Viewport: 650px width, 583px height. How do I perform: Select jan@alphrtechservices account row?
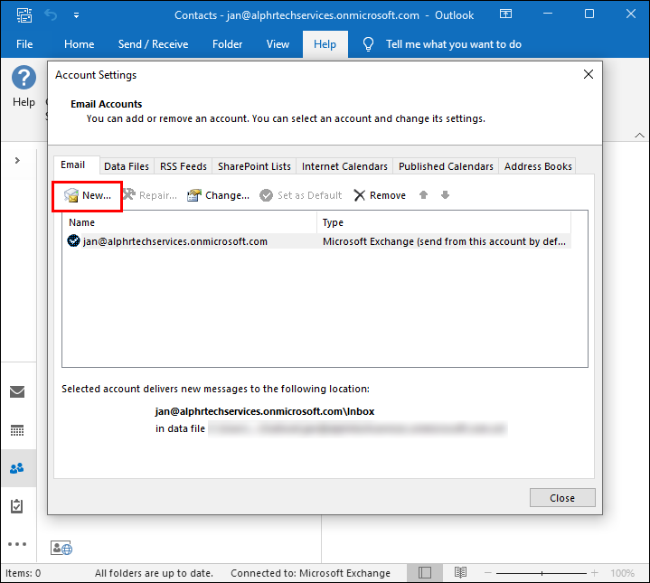tap(318, 241)
